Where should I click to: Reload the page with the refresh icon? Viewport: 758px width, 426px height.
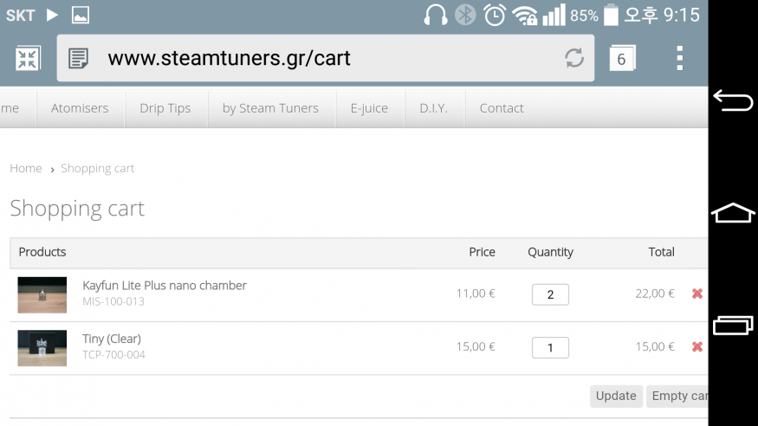pyautogui.click(x=574, y=58)
